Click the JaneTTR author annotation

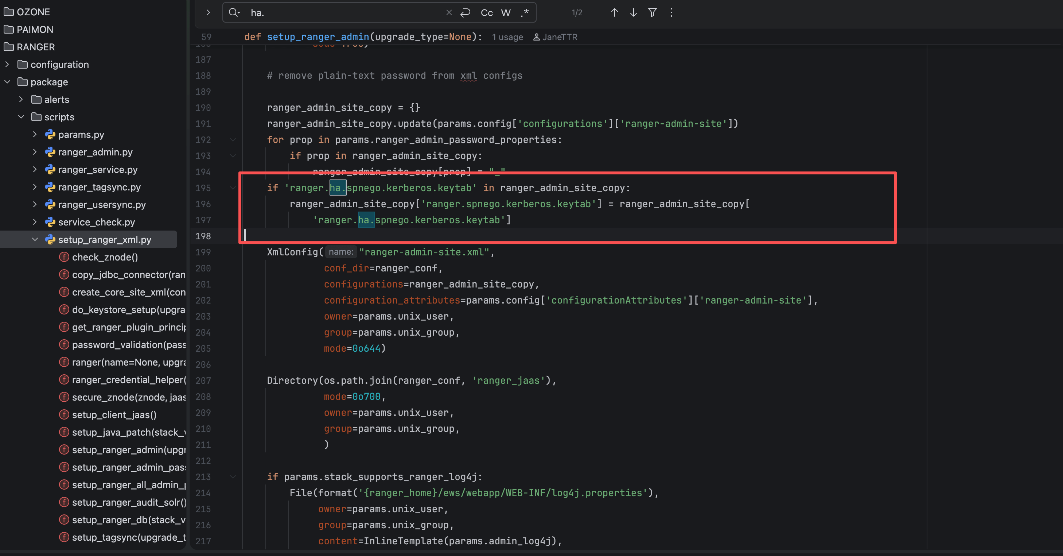point(559,37)
